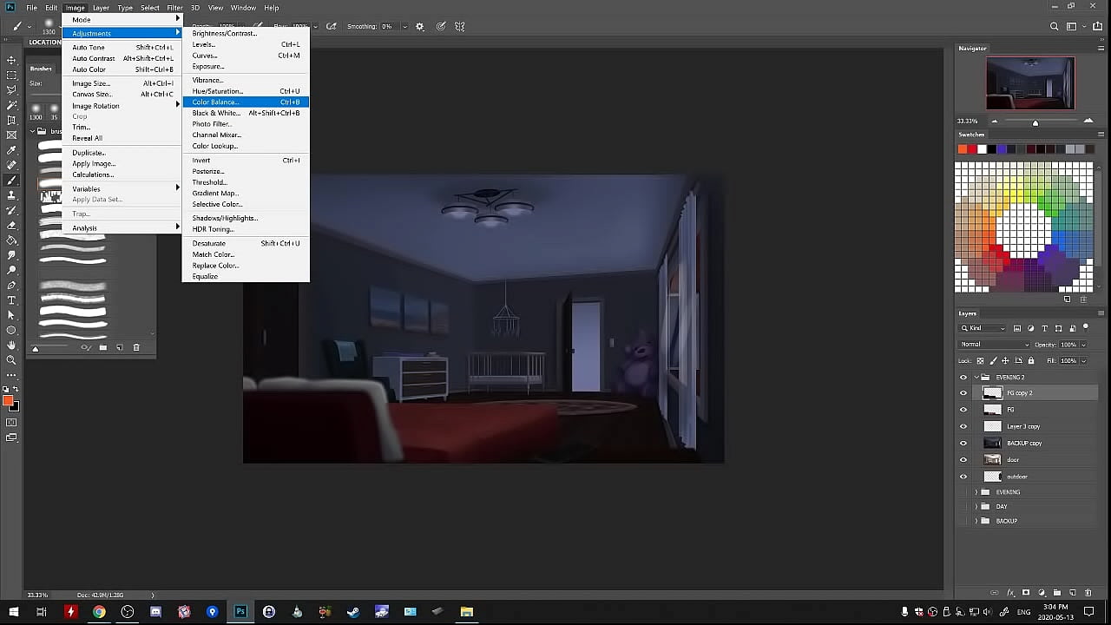Expand the BACKUP layer group
This screenshot has width=1111, height=625.
[976, 521]
